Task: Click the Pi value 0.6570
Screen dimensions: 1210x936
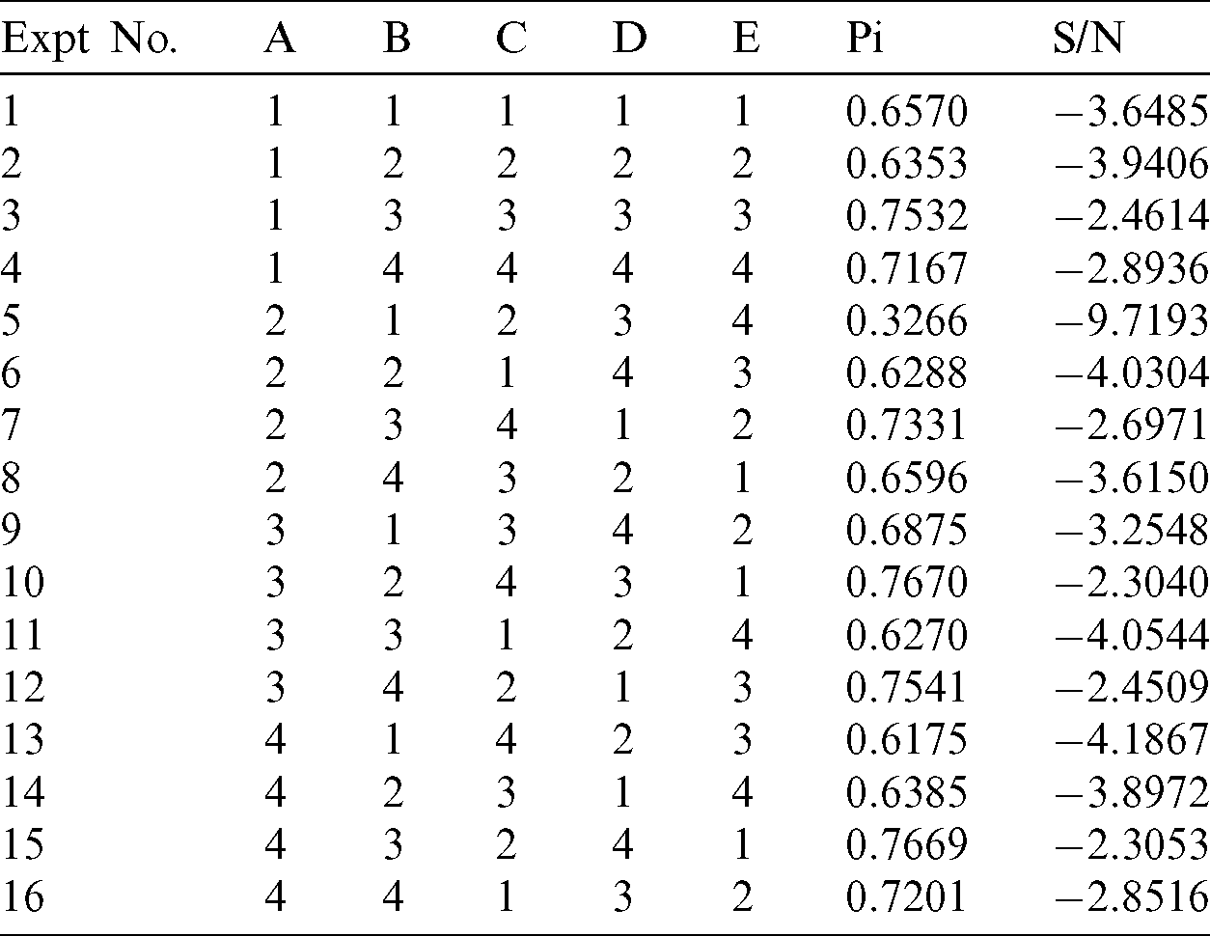Action: click(x=905, y=113)
